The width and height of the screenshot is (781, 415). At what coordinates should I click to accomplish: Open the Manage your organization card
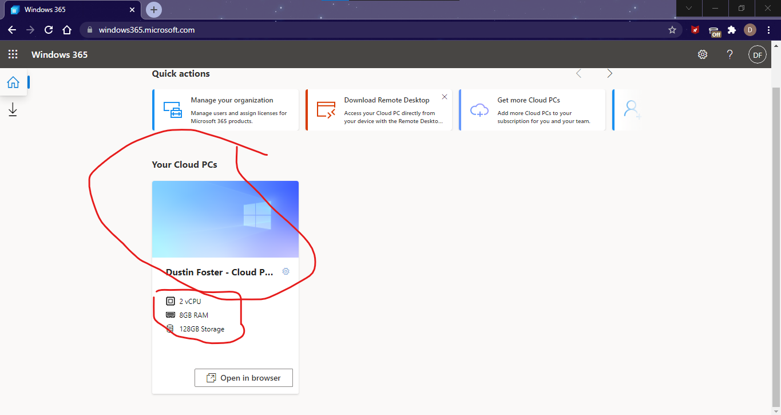[225, 110]
